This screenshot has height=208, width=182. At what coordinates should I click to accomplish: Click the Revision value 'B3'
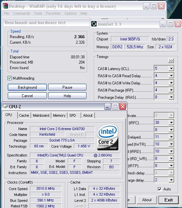click(x=111, y=167)
